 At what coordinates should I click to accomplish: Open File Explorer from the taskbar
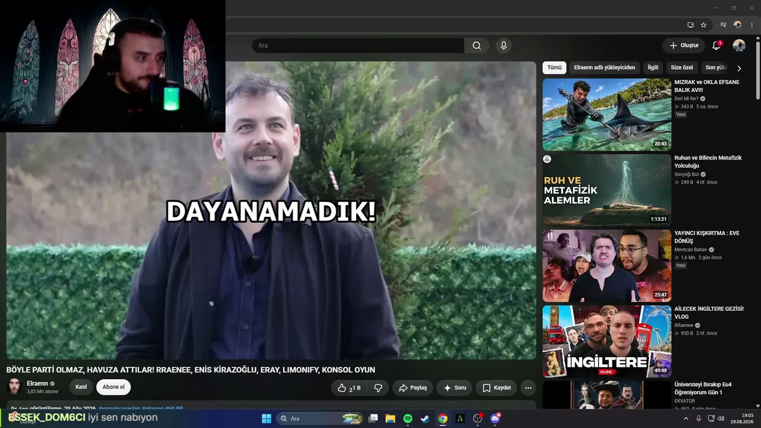point(391,418)
